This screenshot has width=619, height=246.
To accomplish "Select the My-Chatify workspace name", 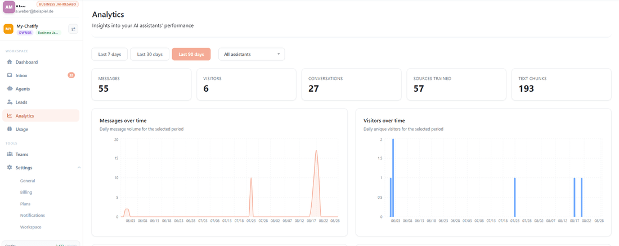I will 27,26.
